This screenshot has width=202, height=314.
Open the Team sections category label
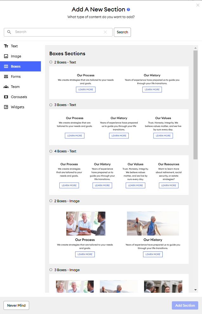pyautogui.click(x=15, y=87)
